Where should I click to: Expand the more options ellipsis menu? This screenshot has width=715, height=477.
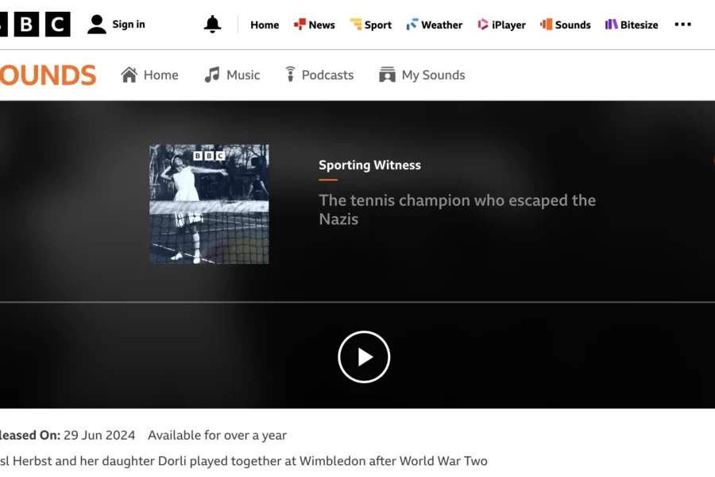[x=682, y=24]
